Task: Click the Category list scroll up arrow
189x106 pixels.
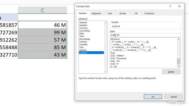Action: [106, 23]
